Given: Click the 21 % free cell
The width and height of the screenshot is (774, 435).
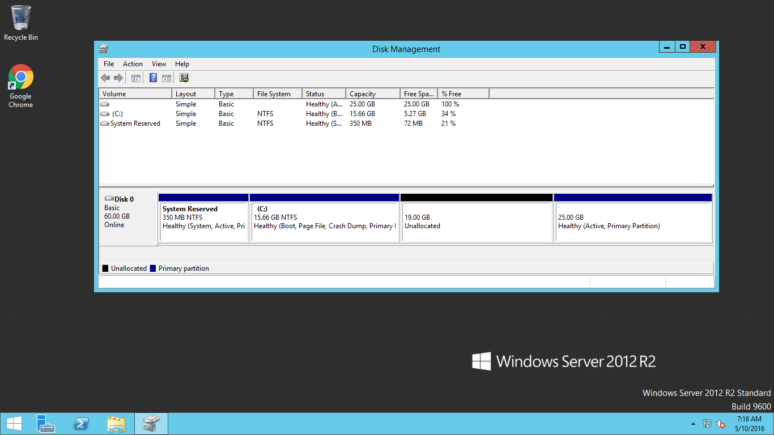Looking at the screenshot, I should pyautogui.click(x=448, y=123).
